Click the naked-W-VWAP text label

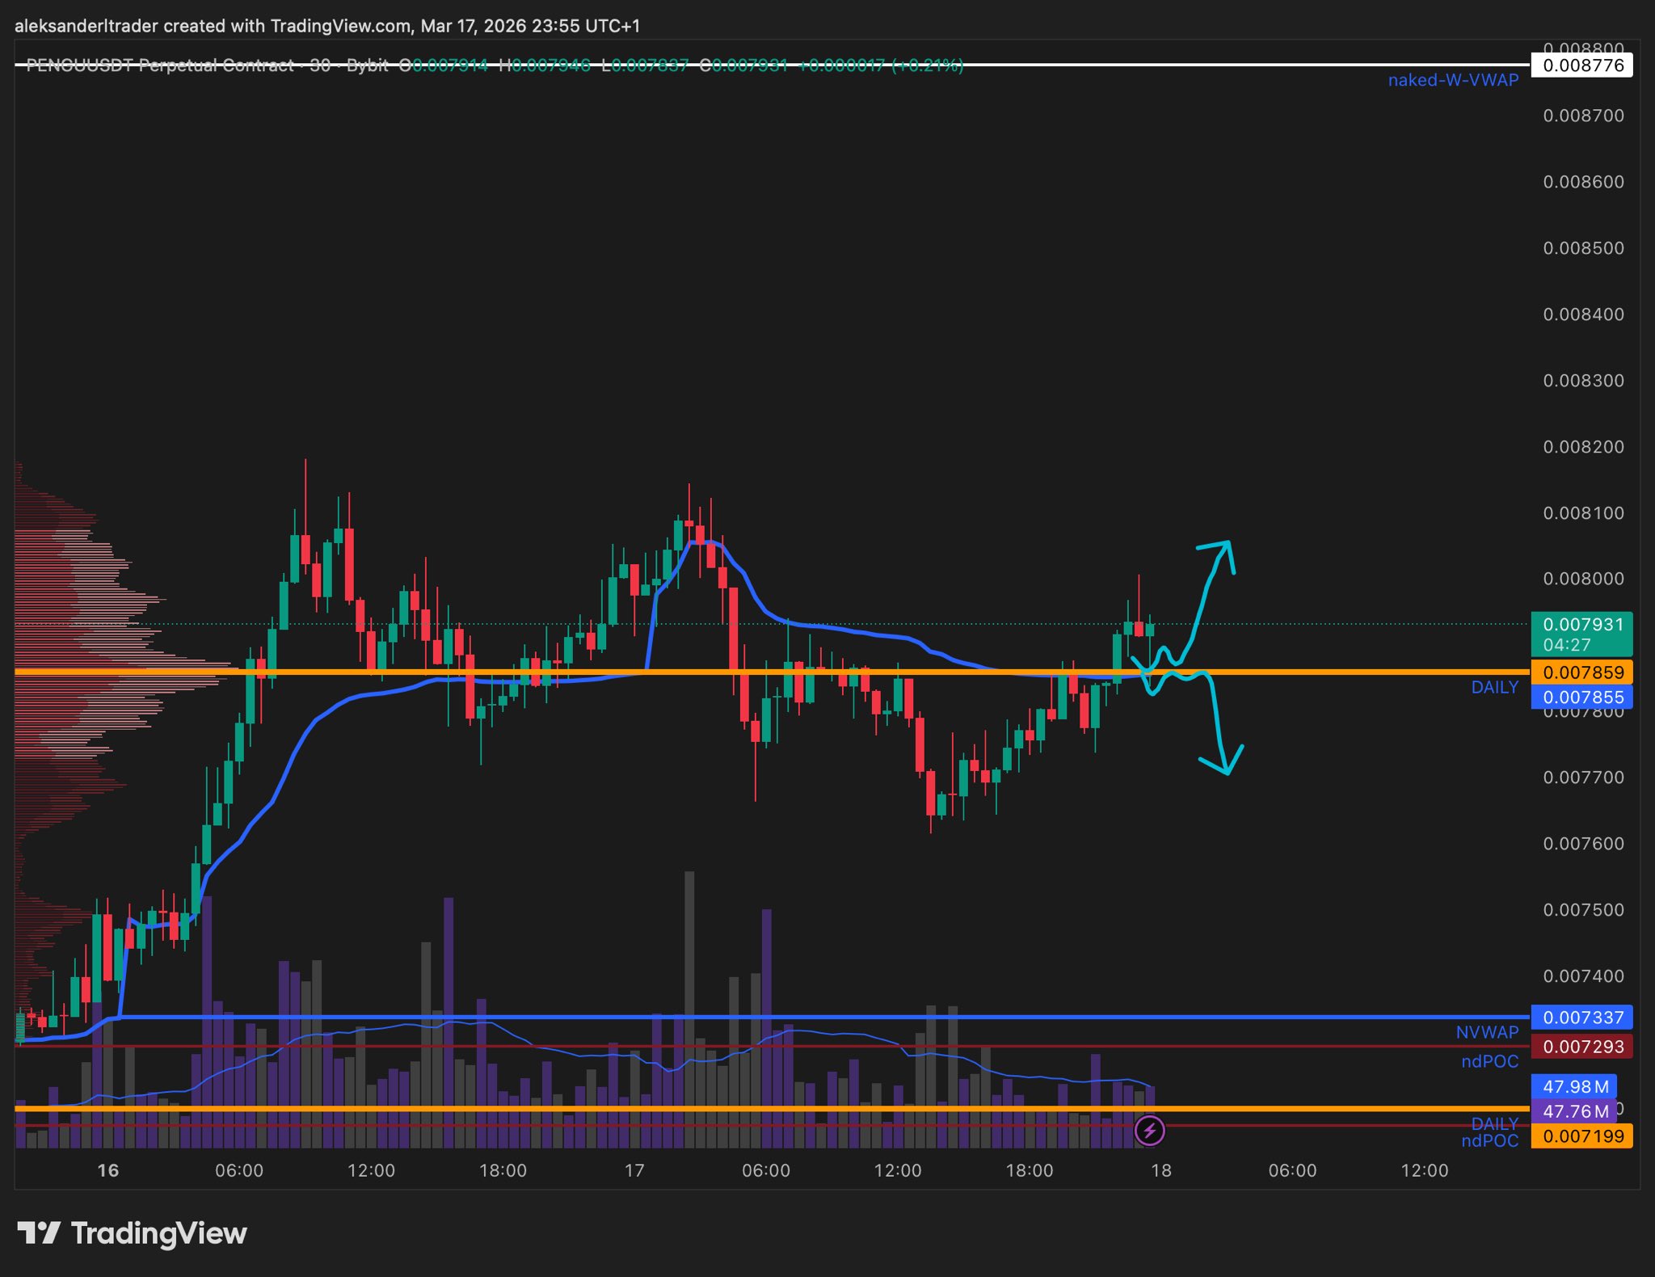point(1452,80)
